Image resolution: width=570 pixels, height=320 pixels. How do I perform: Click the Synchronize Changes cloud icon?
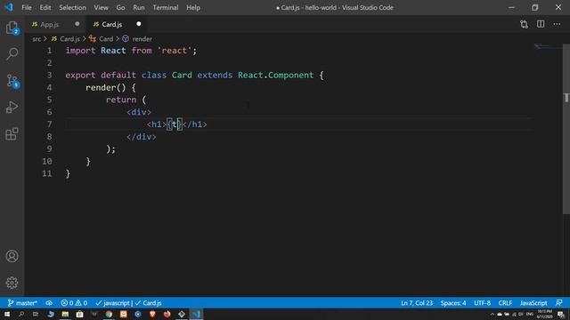coord(49,303)
